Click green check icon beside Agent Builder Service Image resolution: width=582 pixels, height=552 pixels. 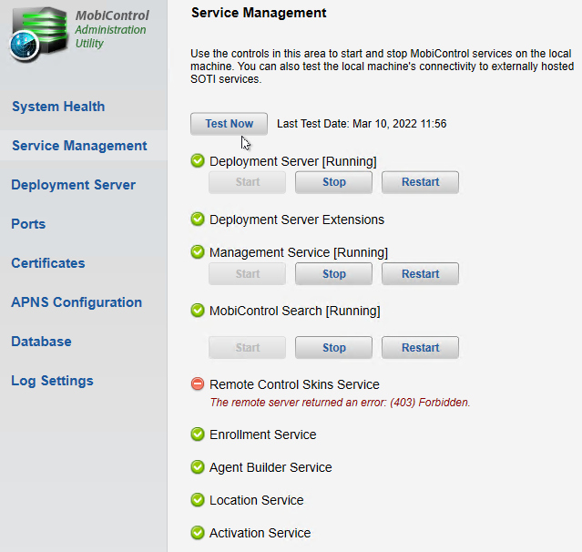point(198,467)
